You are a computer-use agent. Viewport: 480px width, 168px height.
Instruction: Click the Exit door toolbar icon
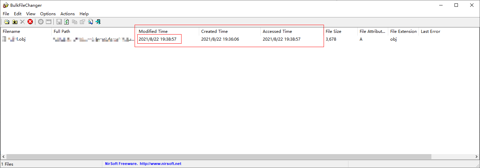coord(98,22)
